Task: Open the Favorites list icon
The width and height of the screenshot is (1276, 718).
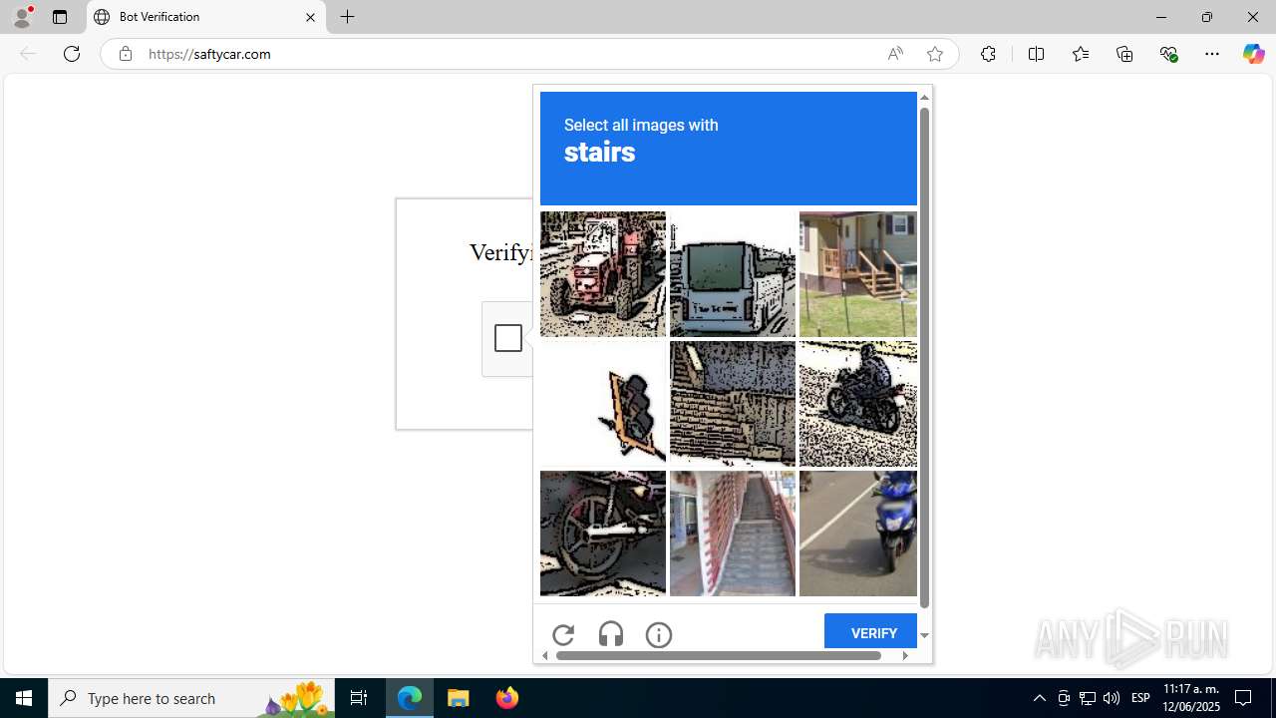Action: [x=1080, y=54]
